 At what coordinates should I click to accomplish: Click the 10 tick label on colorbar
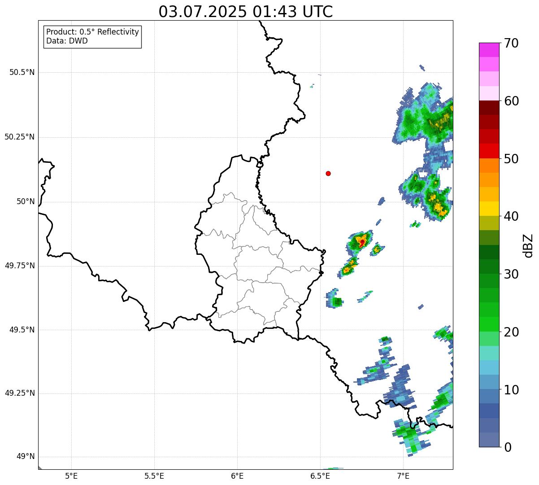pos(511,389)
